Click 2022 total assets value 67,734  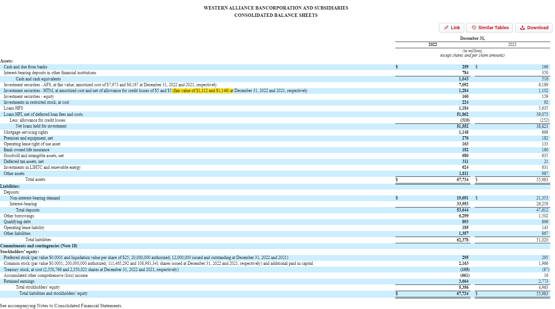point(462,180)
